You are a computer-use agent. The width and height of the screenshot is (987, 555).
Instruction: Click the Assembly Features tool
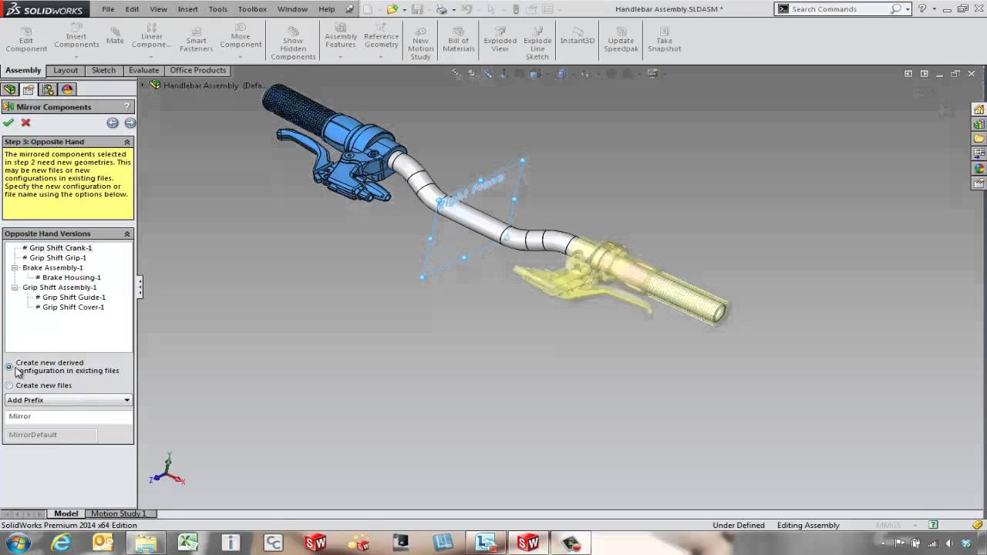pos(341,35)
